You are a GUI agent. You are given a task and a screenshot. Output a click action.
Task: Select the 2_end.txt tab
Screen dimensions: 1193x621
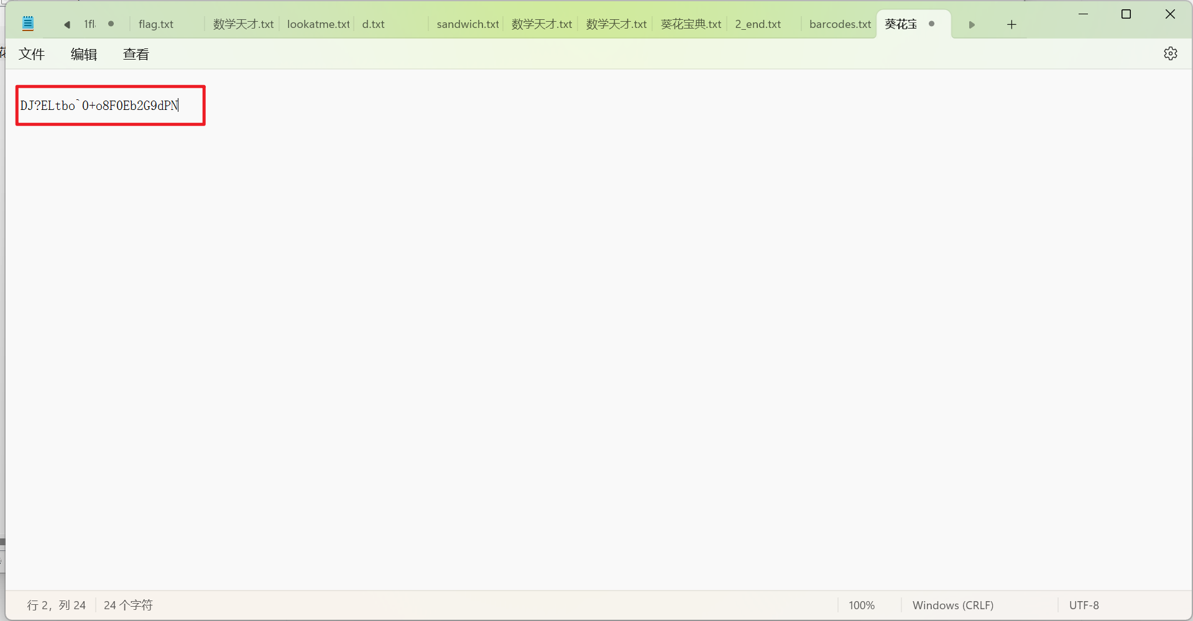(758, 24)
